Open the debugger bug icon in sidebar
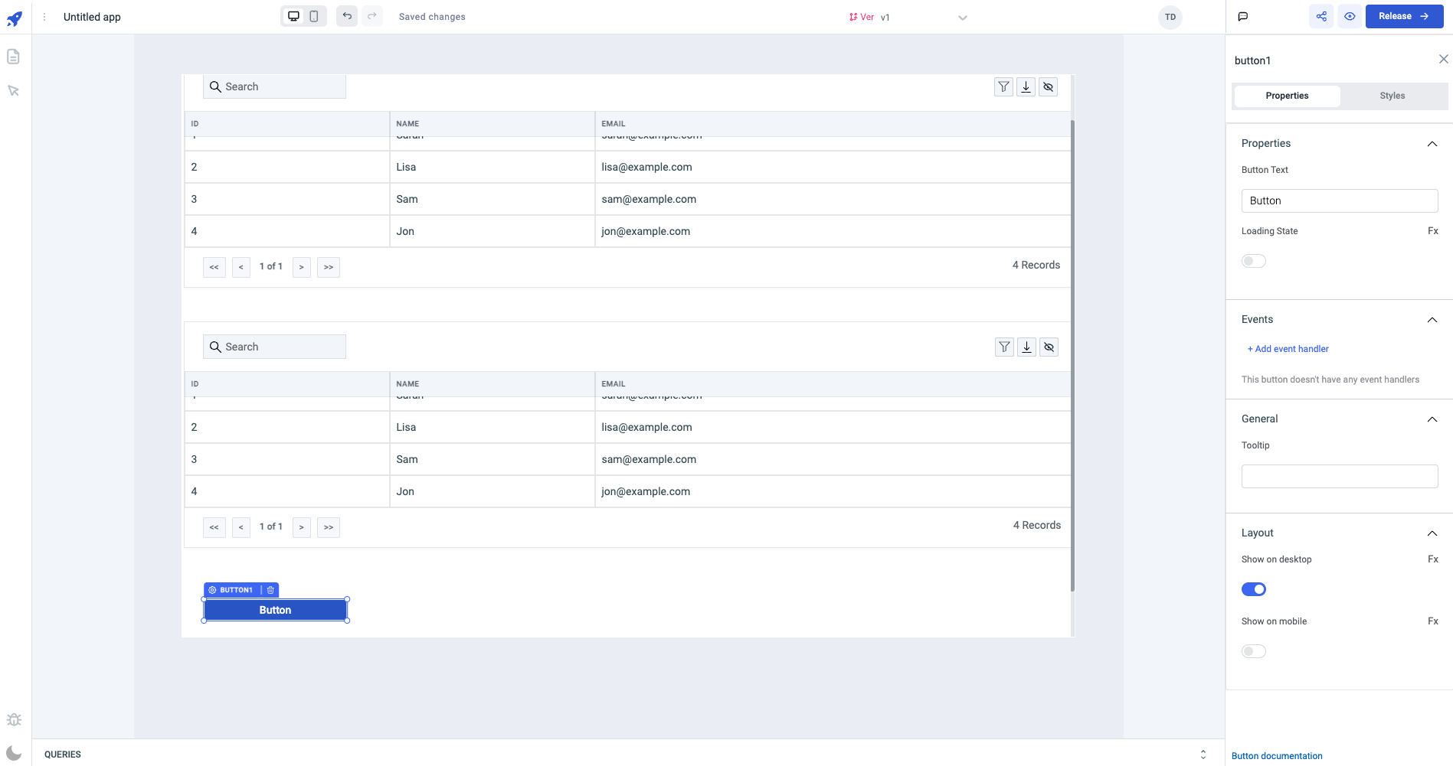Image resolution: width=1453 pixels, height=766 pixels. [14, 719]
